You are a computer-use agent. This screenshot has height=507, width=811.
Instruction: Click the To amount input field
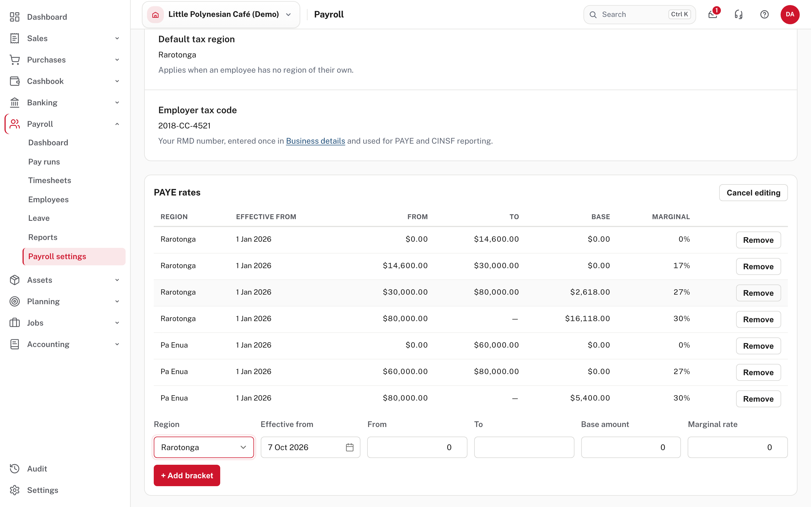tap(524, 447)
